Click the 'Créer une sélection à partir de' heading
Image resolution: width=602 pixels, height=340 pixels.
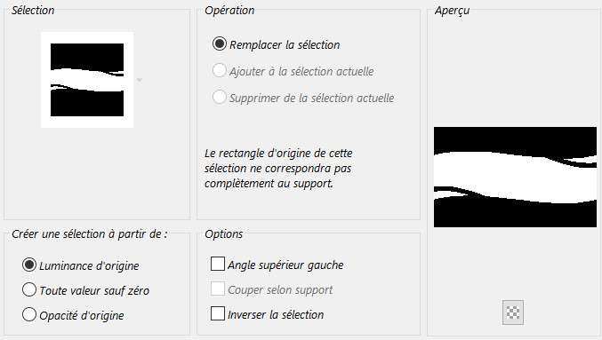(x=90, y=233)
